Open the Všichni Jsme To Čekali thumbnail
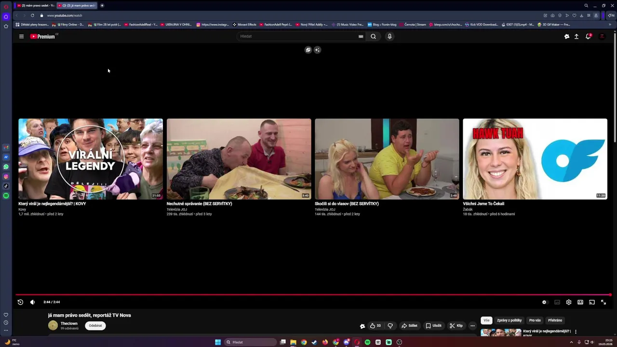The width and height of the screenshot is (617, 347). [x=535, y=159]
